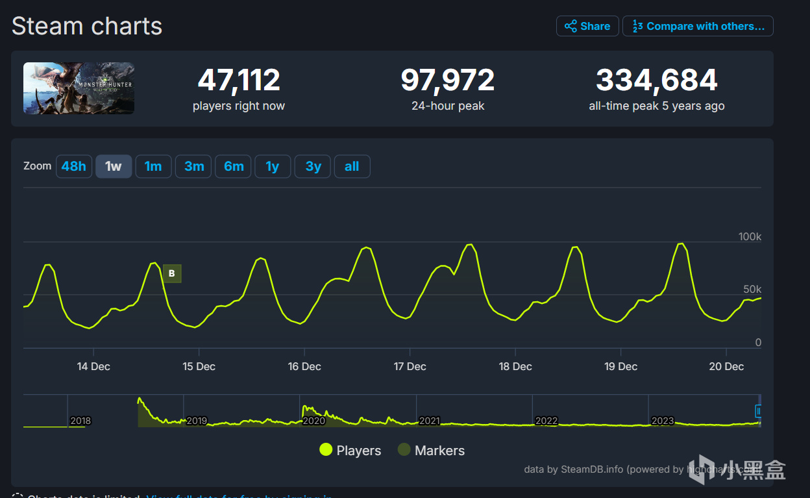Viewport: 810px width, 498px height.
Task: Open the Monster Hunter World game thumbnail
Action: point(79,88)
